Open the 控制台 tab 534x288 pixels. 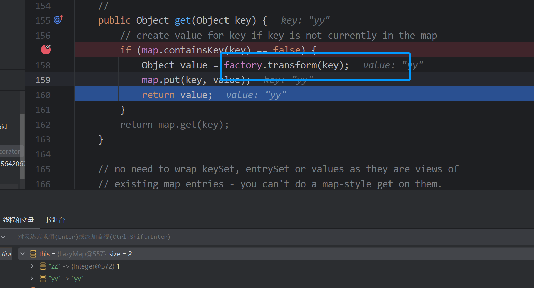coord(56,220)
